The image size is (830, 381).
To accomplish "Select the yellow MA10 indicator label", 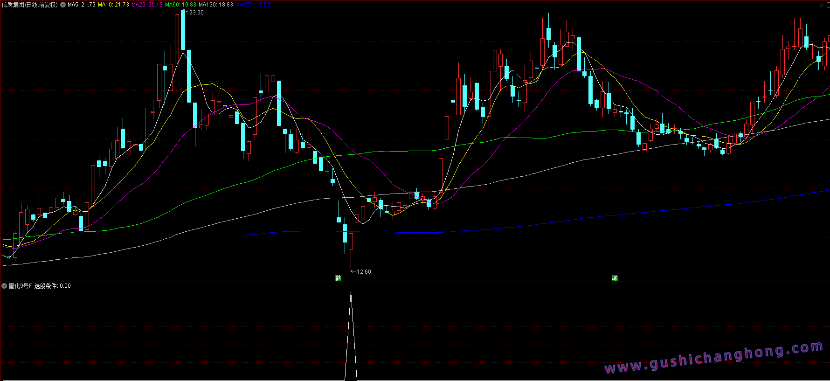I will 113,5.
